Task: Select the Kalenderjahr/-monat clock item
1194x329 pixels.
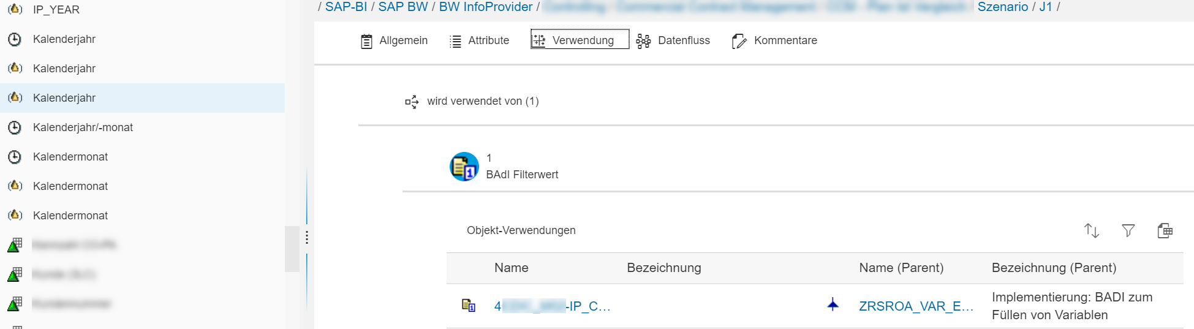Action: (x=83, y=127)
